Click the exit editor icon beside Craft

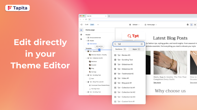point(81,24)
